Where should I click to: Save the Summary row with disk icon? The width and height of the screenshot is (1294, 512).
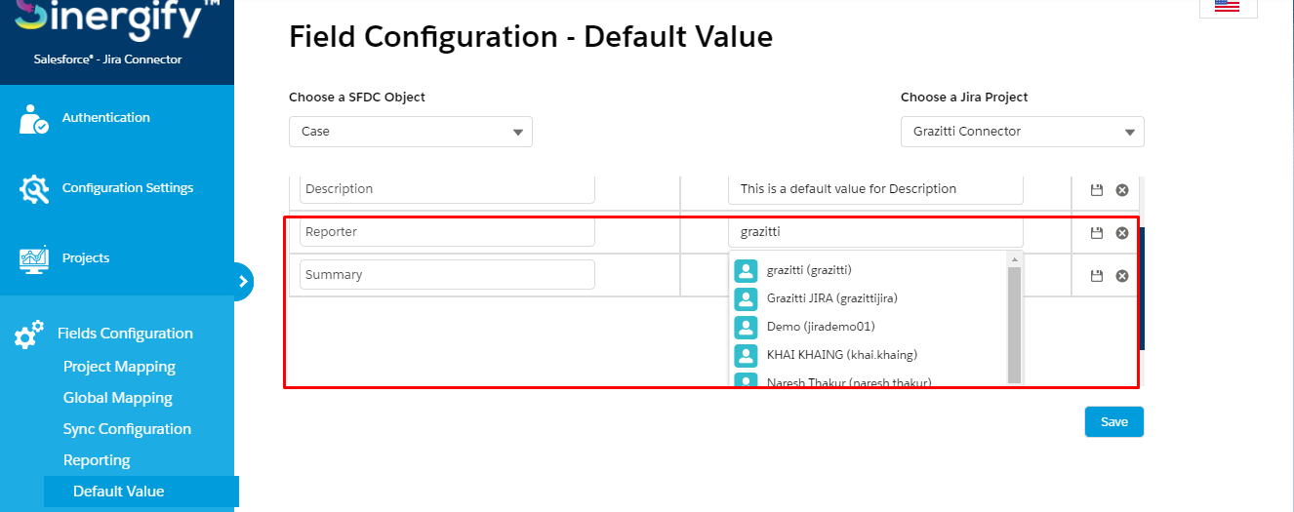pyautogui.click(x=1096, y=275)
